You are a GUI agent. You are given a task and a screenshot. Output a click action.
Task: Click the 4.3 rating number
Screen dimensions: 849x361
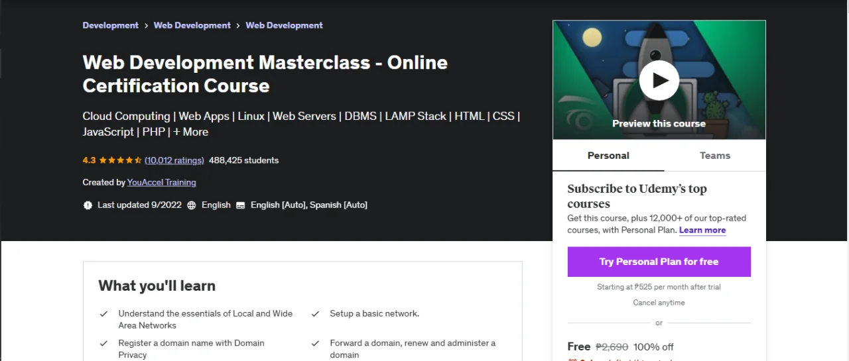tap(89, 160)
